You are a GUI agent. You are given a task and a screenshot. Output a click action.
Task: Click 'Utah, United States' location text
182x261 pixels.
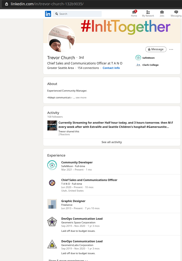tap(72, 190)
